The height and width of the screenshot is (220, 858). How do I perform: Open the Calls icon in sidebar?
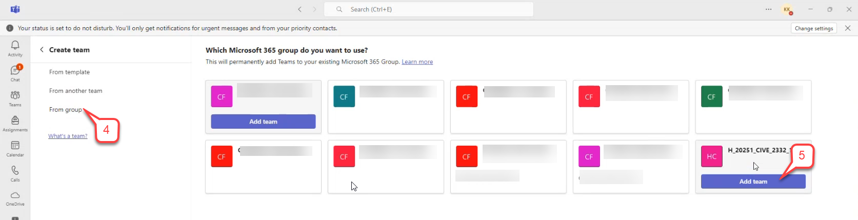(x=15, y=173)
